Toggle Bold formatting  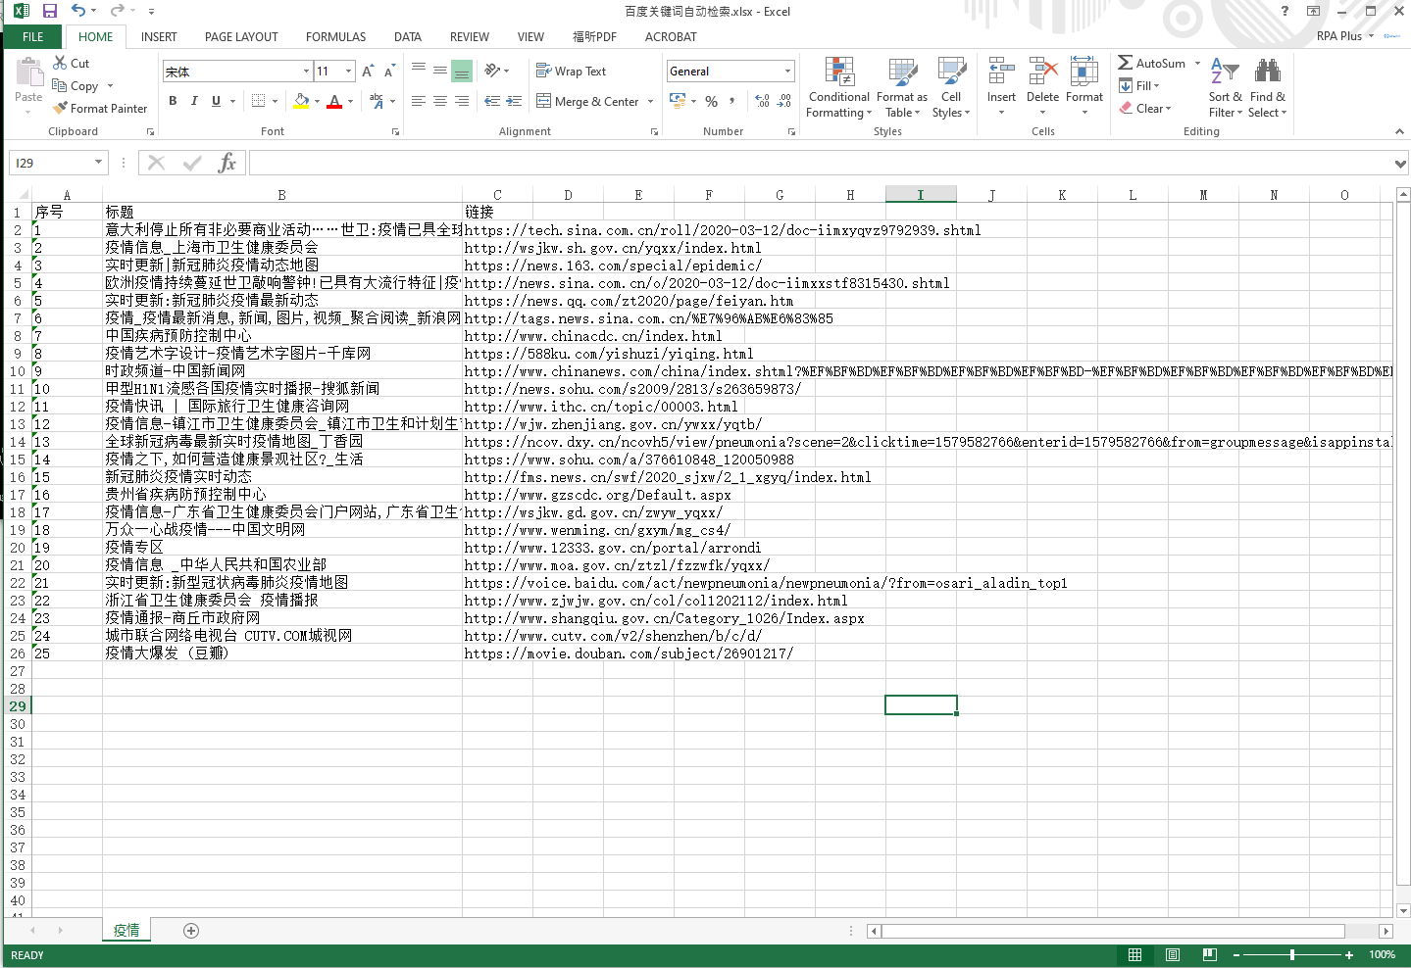coord(173,101)
